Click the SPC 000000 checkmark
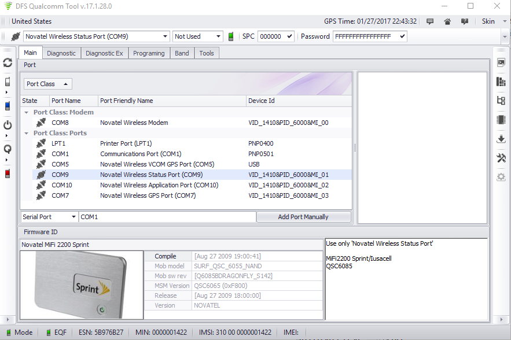 [x=289, y=36]
